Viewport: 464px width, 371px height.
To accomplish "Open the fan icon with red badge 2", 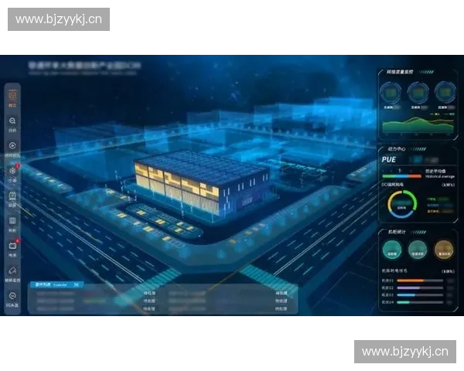I will (12, 171).
